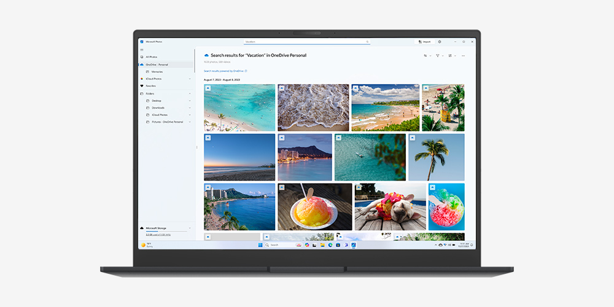This screenshot has height=307, width=614.
Task: Open the filter dropdown
Action: pyautogui.click(x=440, y=56)
